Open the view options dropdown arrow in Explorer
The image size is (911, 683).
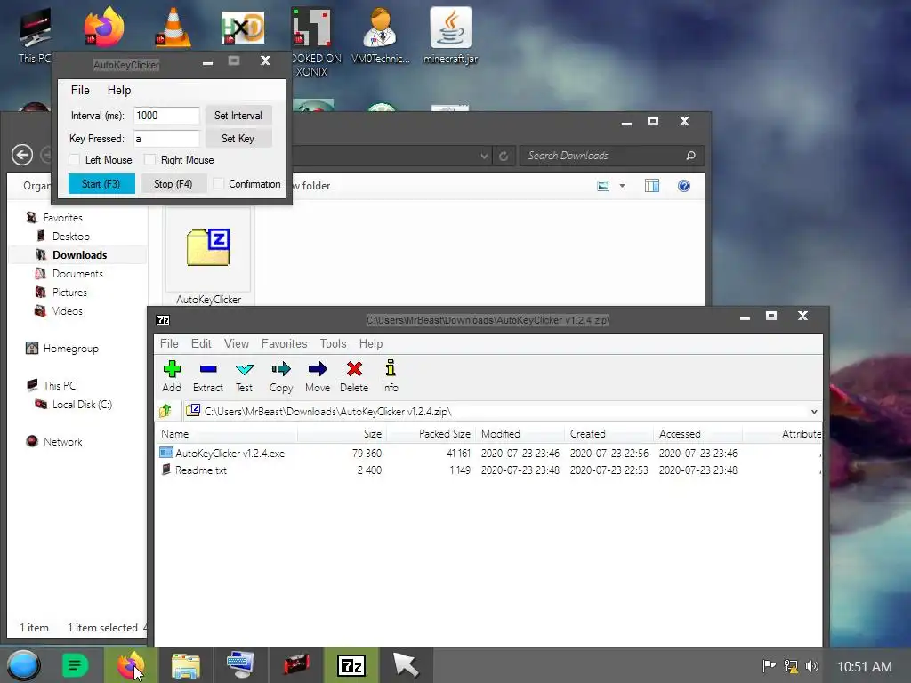(x=622, y=186)
